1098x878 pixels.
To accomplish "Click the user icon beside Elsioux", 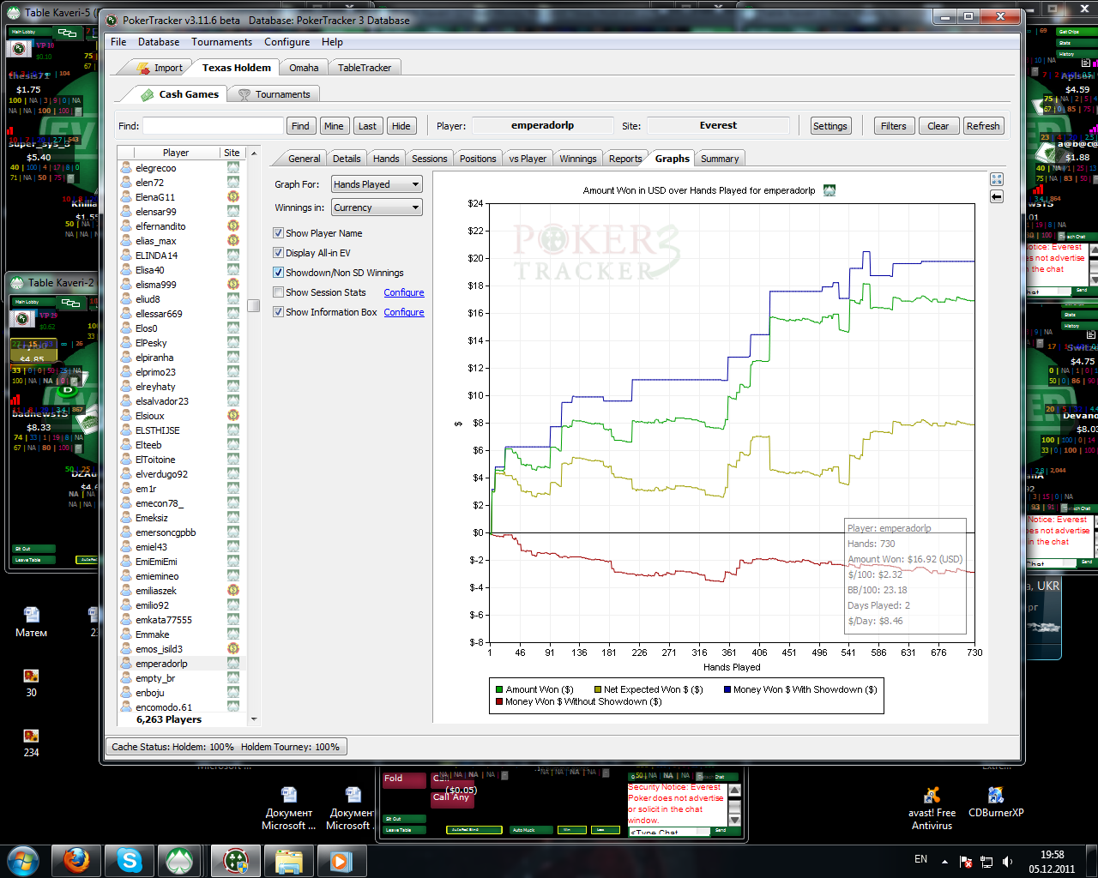I will click(126, 416).
